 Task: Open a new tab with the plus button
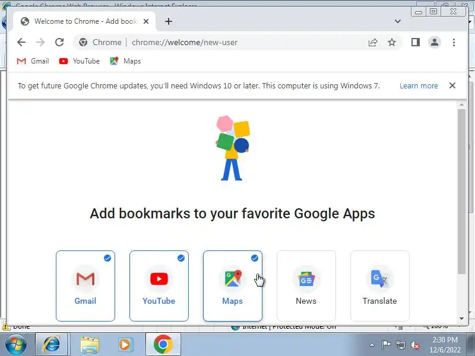pyautogui.click(x=169, y=21)
